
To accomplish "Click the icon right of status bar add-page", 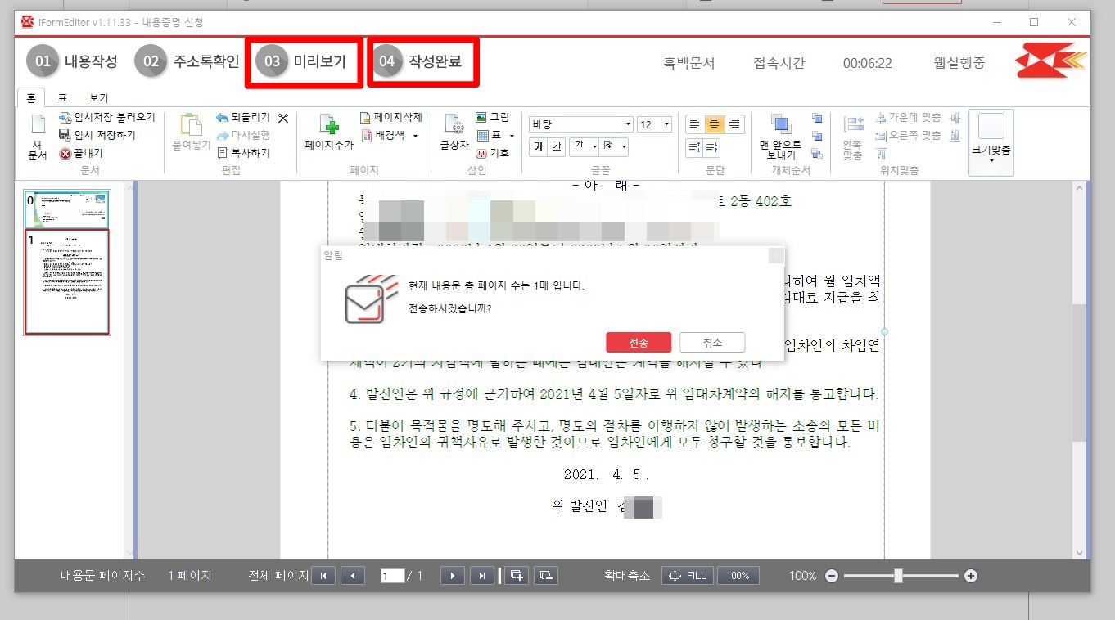I will (546, 576).
